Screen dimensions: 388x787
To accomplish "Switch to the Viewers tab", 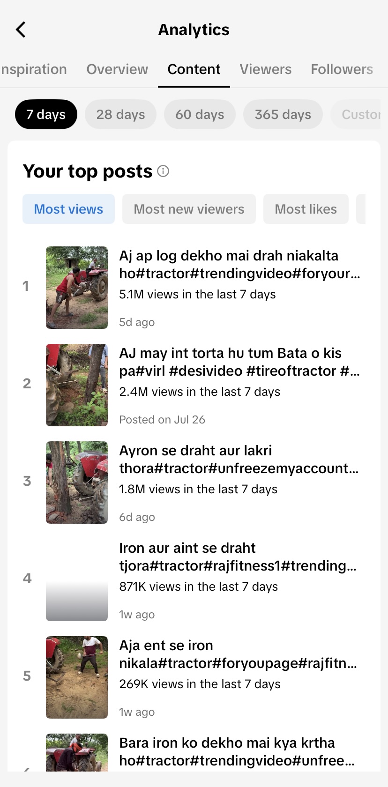I will 266,69.
